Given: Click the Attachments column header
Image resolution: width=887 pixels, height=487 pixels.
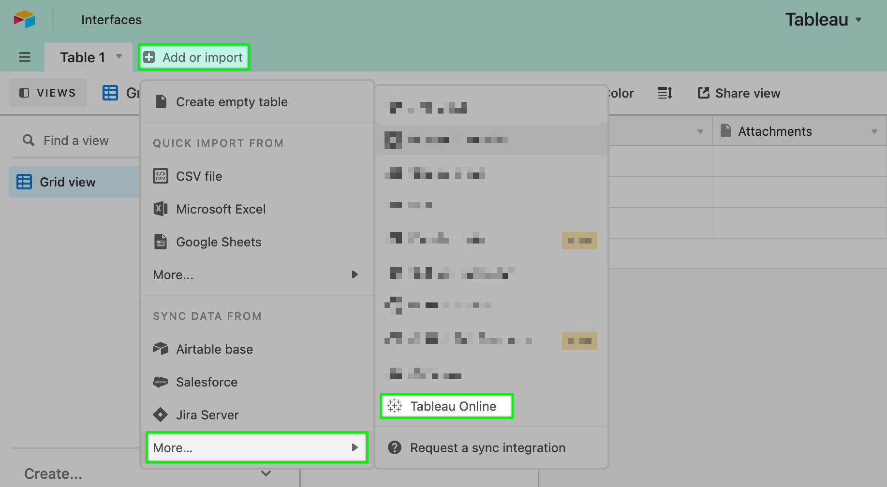Looking at the screenshot, I should tap(799, 131).
